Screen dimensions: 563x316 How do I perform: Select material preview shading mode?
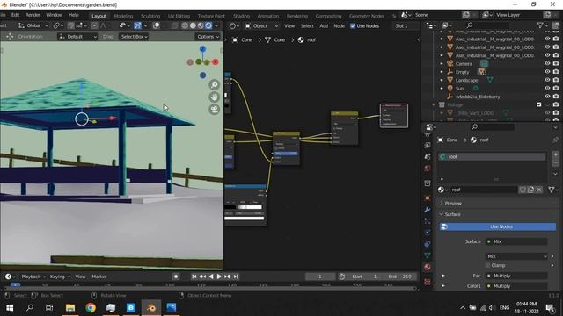201,25
